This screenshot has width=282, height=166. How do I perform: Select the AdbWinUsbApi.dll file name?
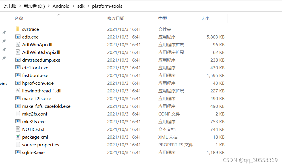41,52
